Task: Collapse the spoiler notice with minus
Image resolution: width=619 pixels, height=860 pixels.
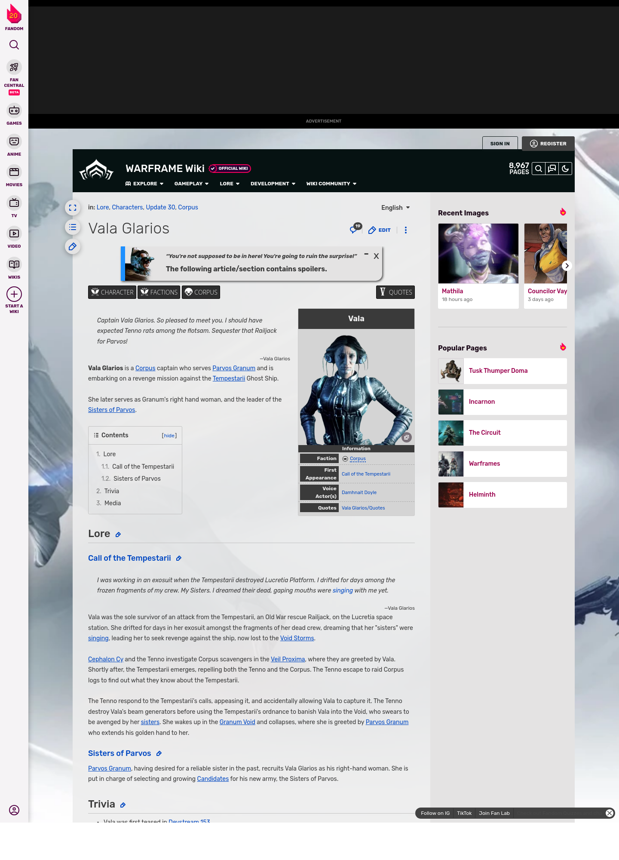Action: click(x=366, y=254)
